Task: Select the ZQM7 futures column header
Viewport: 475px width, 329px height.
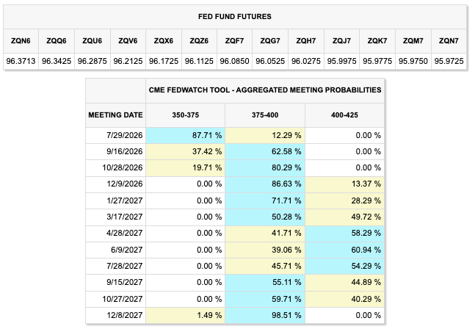Action: (x=413, y=41)
